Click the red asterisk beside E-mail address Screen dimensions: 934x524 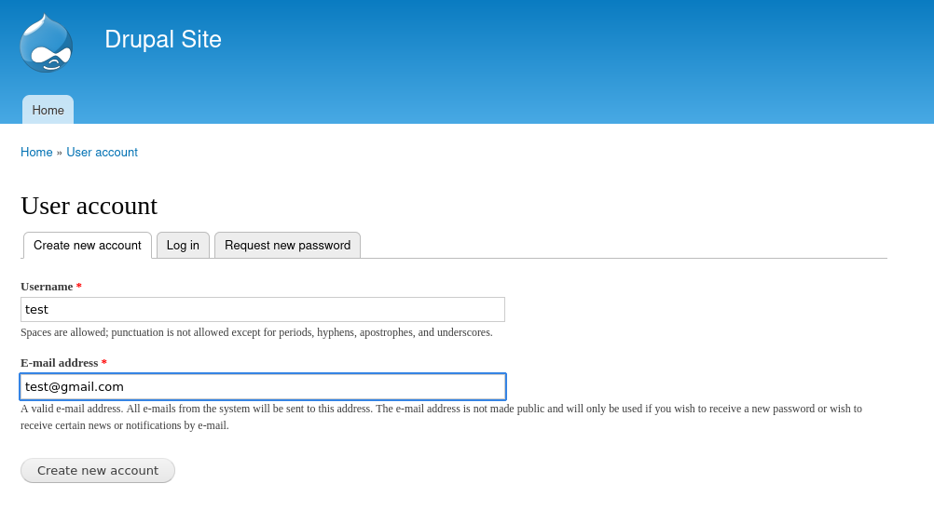click(104, 363)
